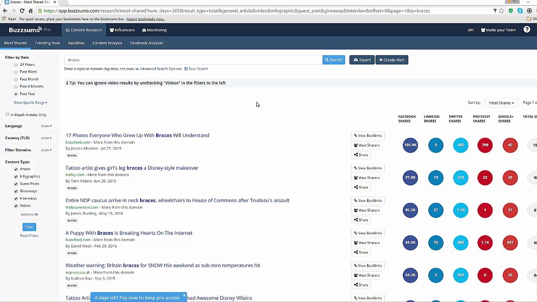Bookmark this page with the star icon
Screen dimensions: 537x302
tap(501, 11)
